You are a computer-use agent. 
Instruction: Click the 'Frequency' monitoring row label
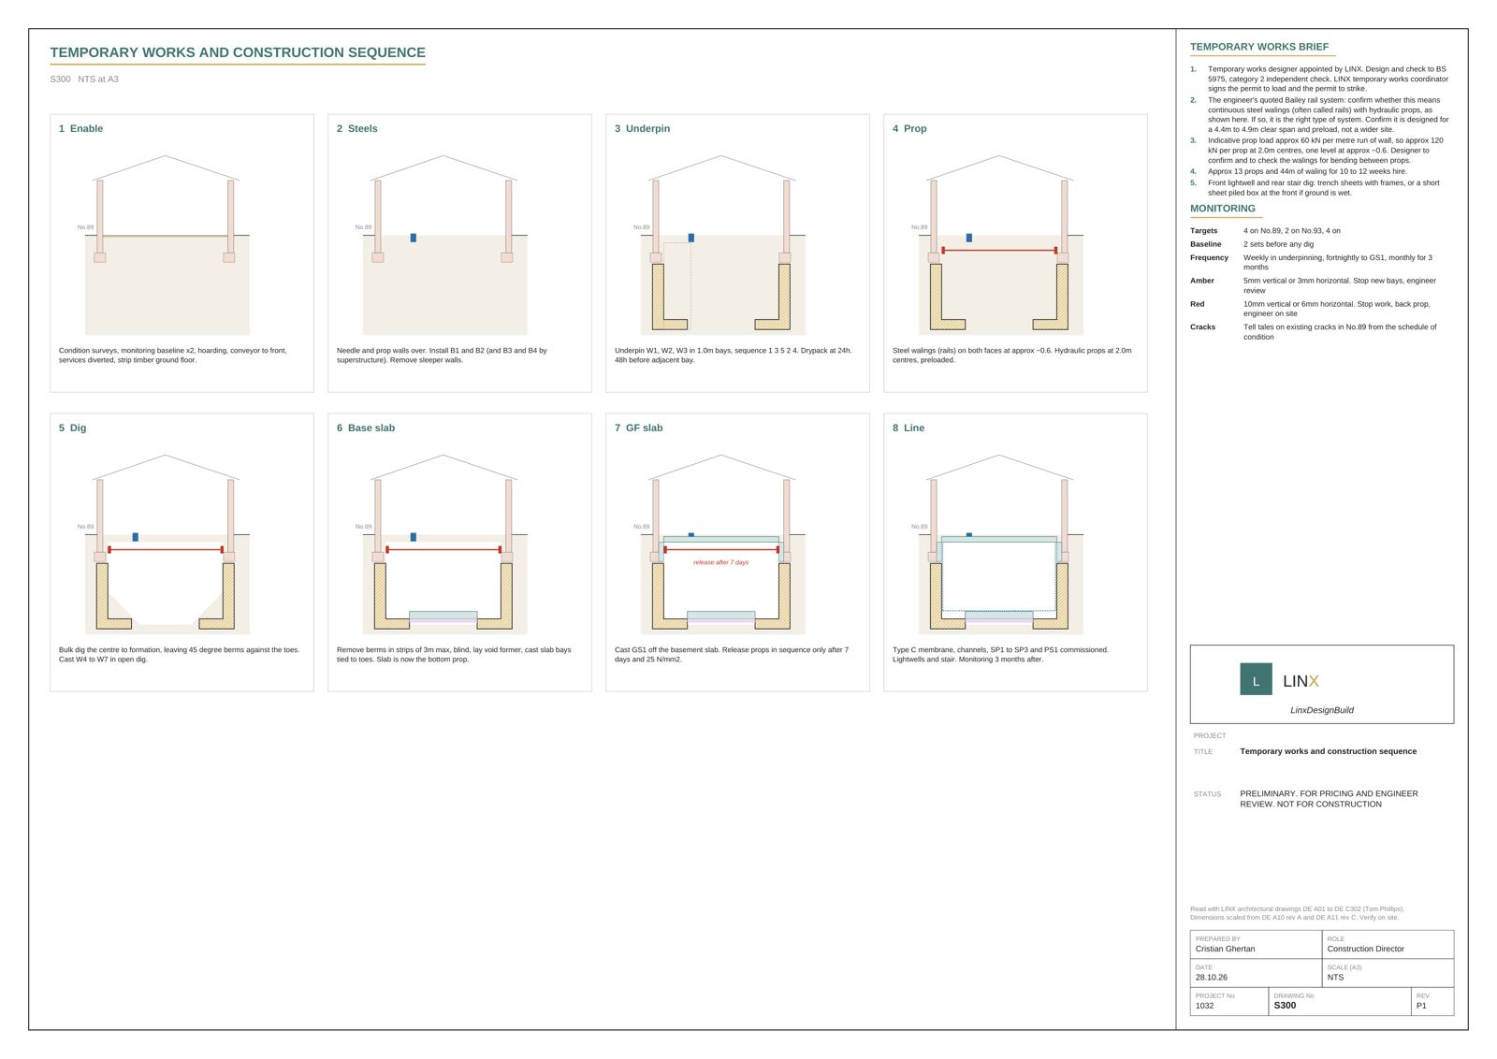pyautogui.click(x=1209, y=257)
